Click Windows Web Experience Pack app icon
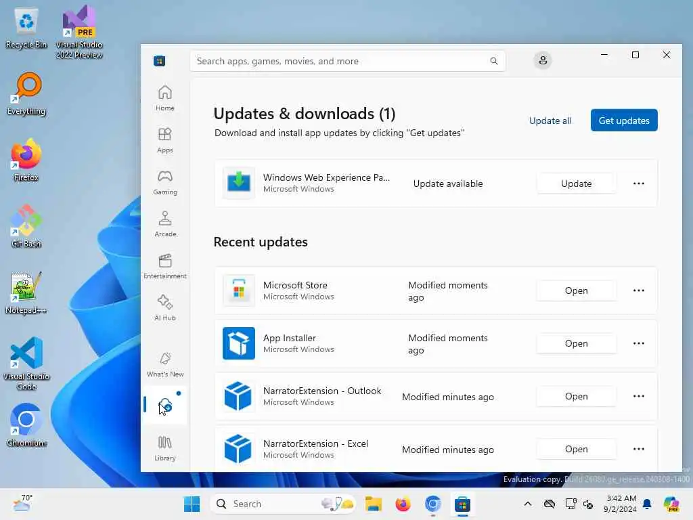 (239, 183)
